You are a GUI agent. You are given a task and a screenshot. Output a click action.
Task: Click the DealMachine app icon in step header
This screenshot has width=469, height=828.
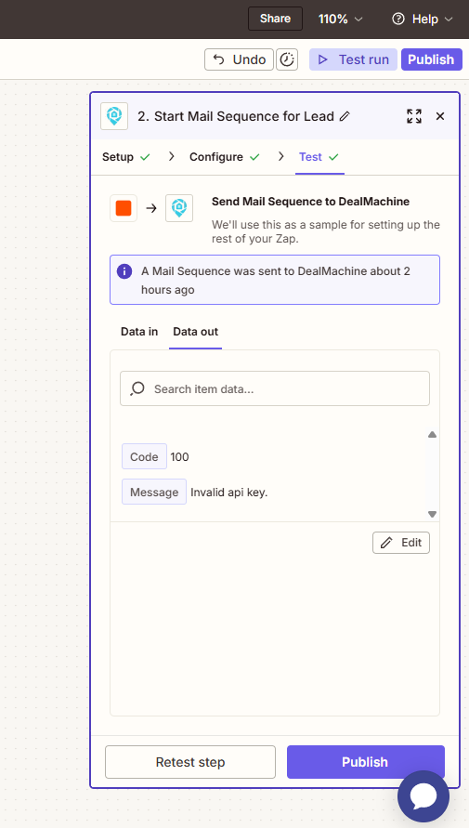[x=114, y=116]
